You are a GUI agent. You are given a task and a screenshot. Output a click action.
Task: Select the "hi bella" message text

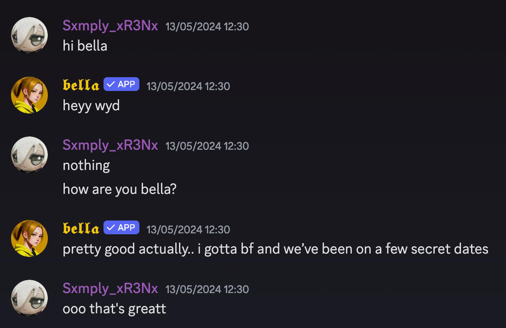tap(85, 46)
